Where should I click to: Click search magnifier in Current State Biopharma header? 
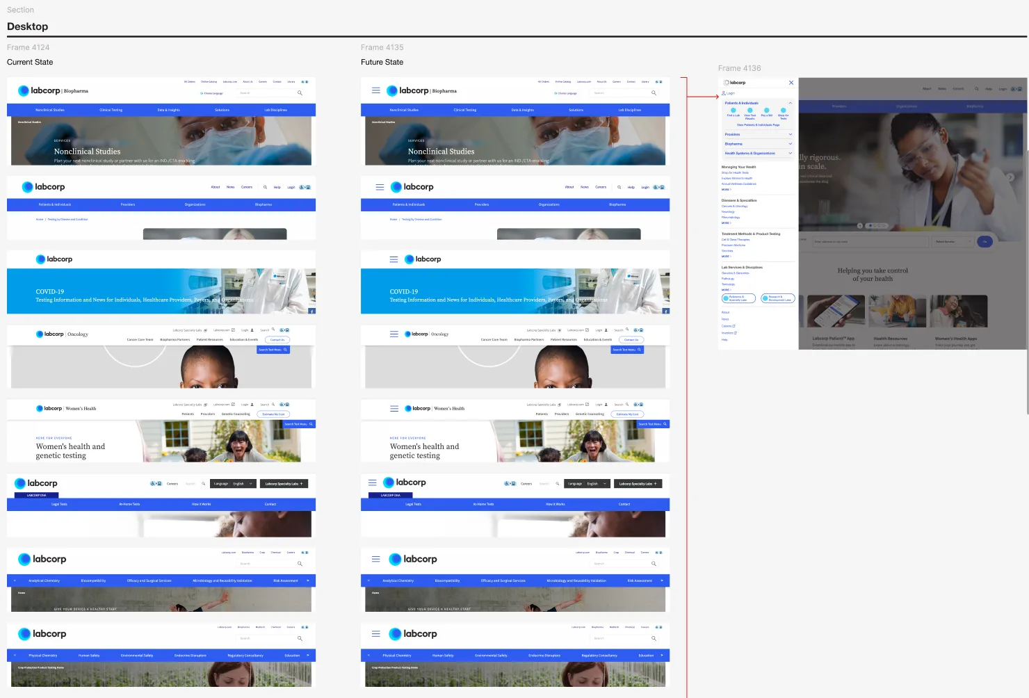(300, 92)
